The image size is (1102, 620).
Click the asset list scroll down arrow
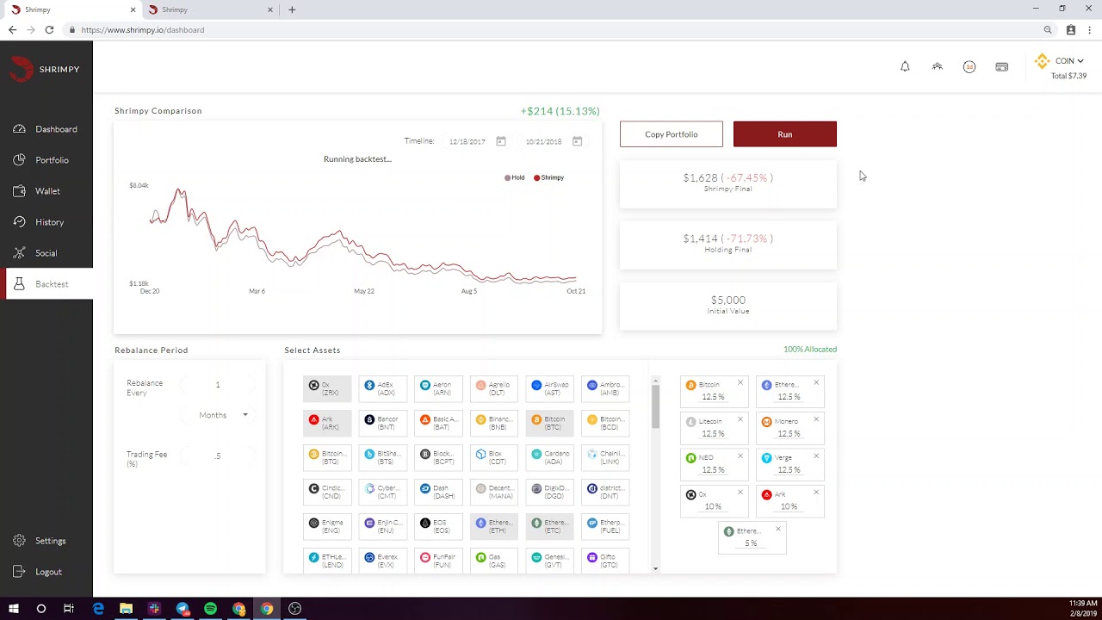coord(655,568)
